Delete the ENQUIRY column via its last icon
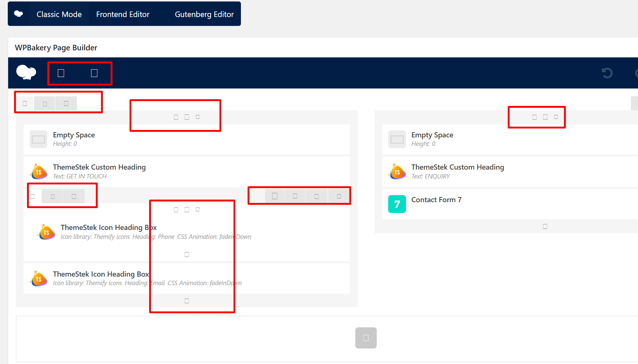Image resolution: width=638 pixels, height=364 pixels. tap(556, 117)
